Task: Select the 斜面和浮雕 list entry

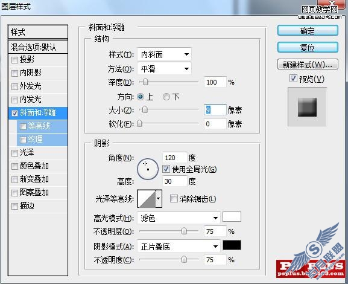Action: click(38, 113)
